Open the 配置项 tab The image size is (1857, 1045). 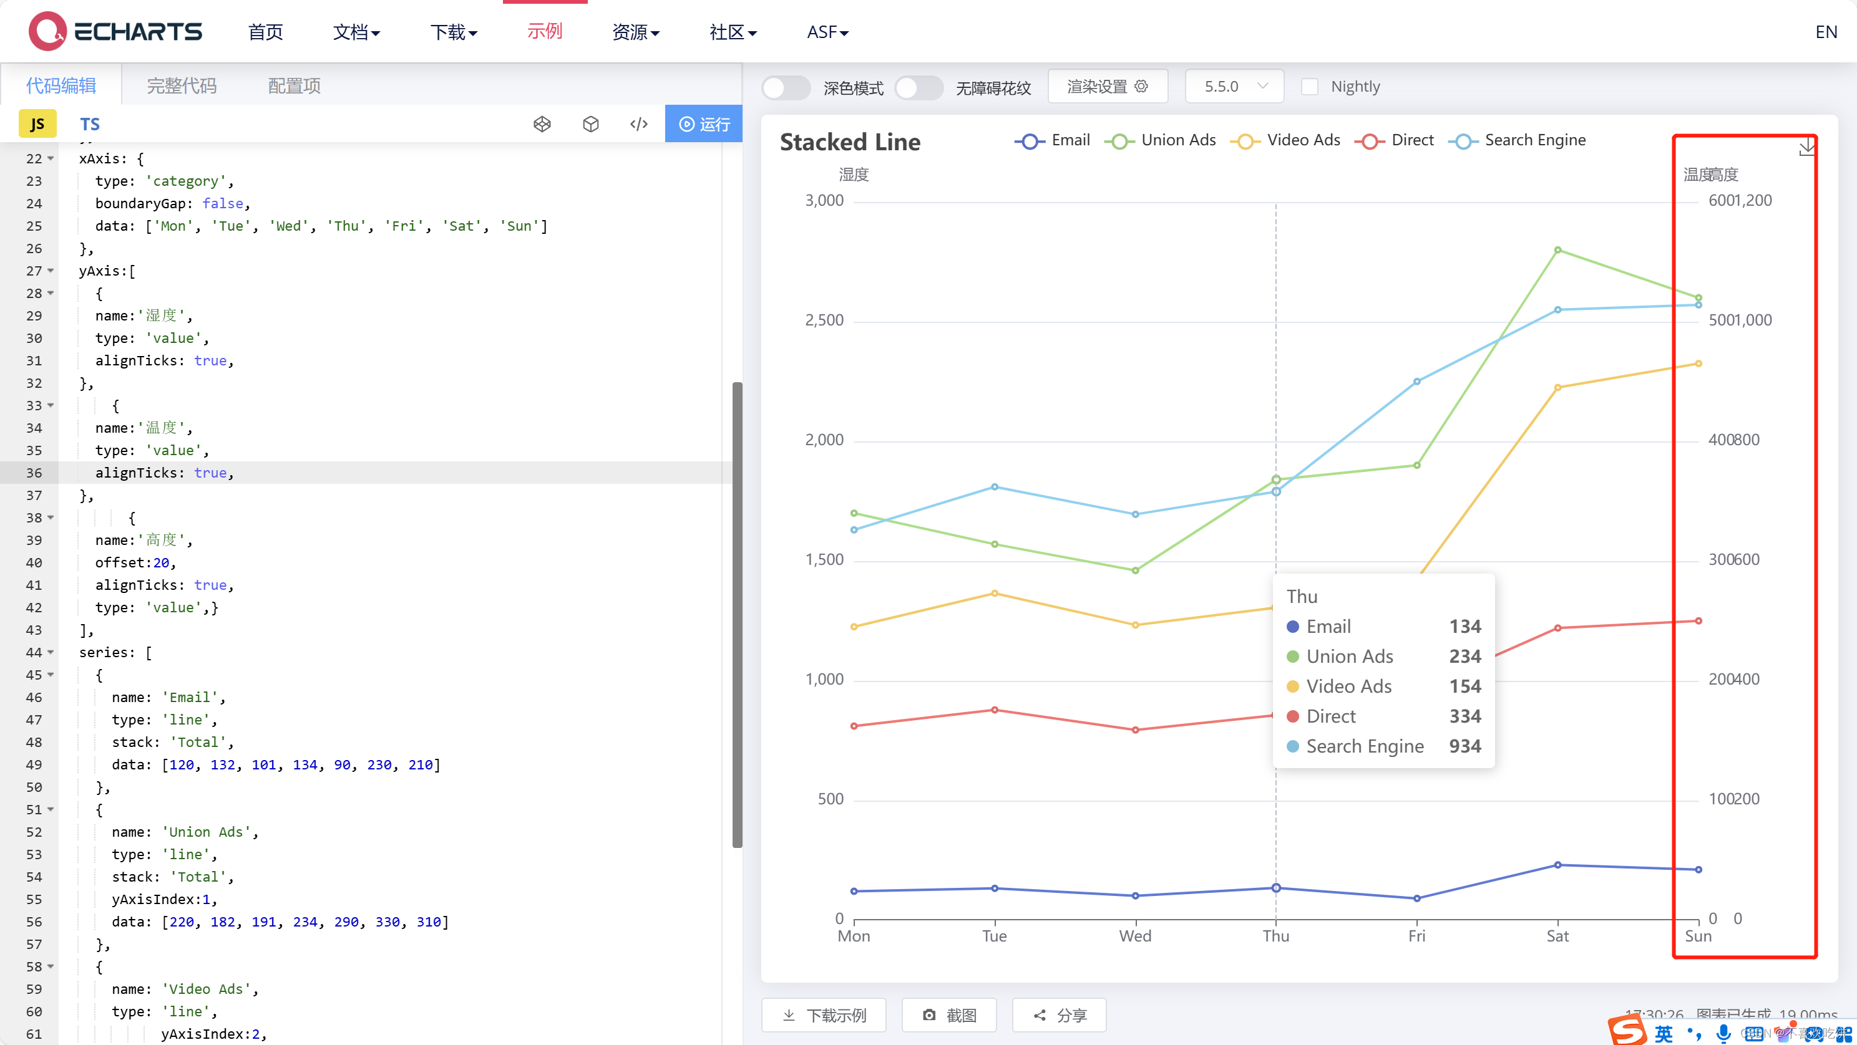[x=294, y=85]
